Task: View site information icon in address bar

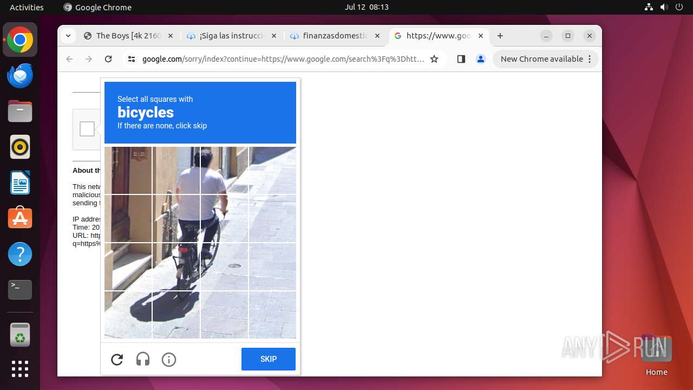Action: 131,59
